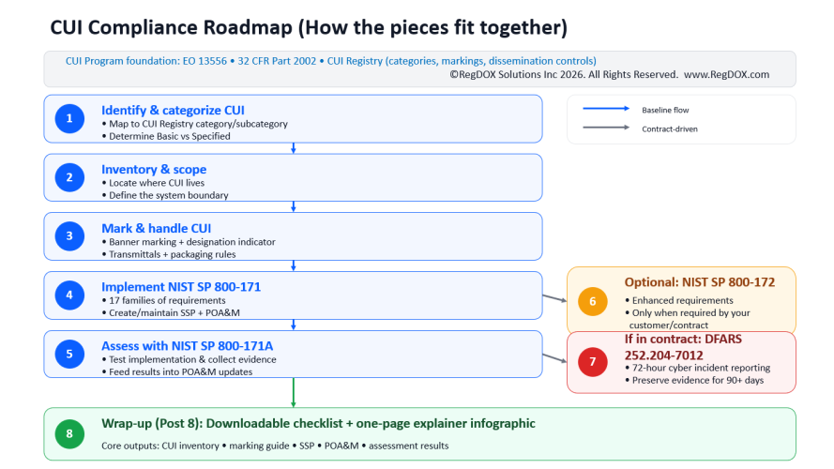This screenshot has width=834, height=469.
Task: Click the www.RegDOX.com link text
Action: pyautogui.click(x=726, y=74)
